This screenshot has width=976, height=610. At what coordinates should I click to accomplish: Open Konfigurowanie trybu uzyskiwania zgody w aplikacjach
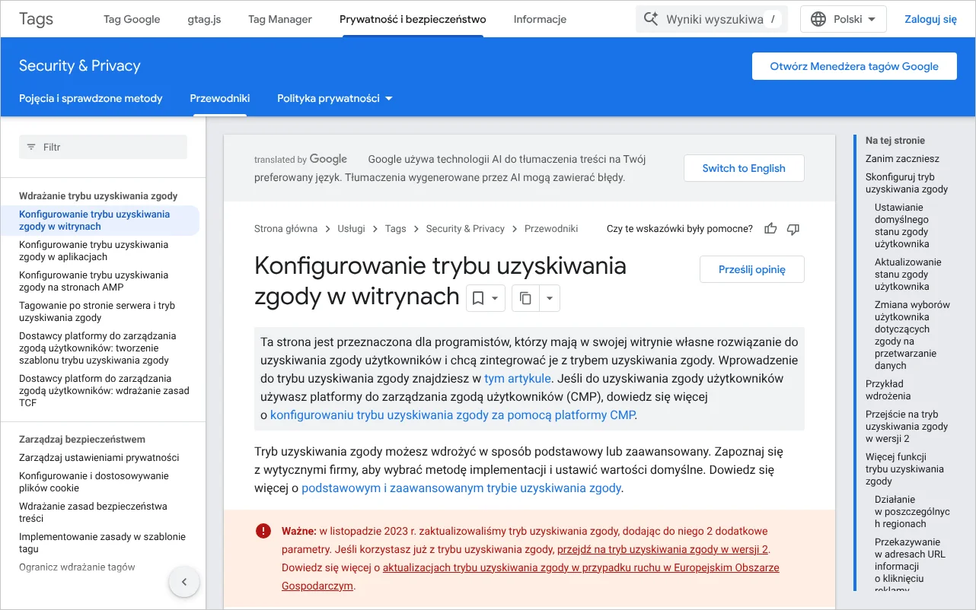(94, 251)
